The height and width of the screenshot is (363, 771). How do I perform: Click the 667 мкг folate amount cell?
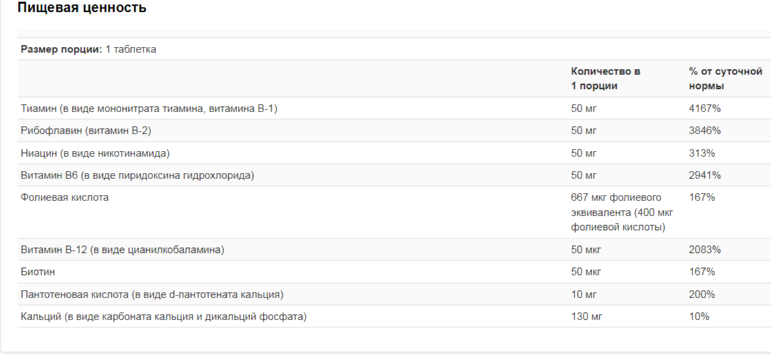pyautogui.click(x=622, y=212)
